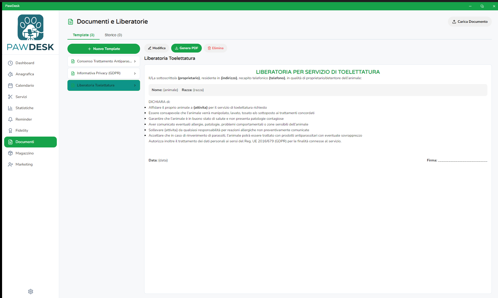Image resolution: width=498 pixels, height=298 pixels.
Task: Click the Anagrafica sidebar icon
Action: [10, 74]
